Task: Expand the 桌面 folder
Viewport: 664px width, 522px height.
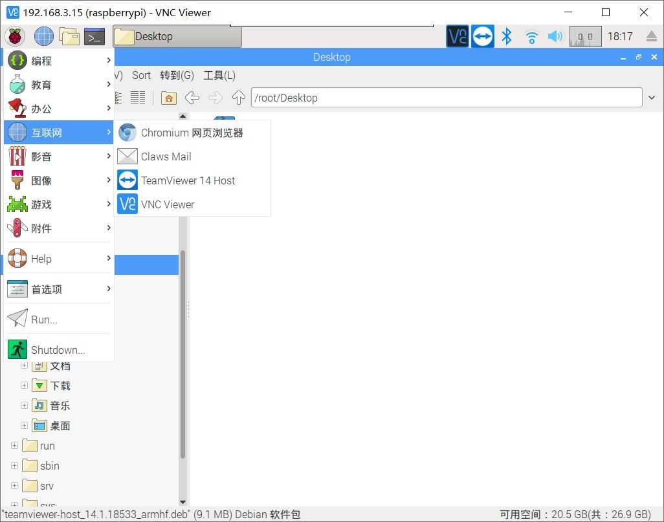Action: pos(24,425)
